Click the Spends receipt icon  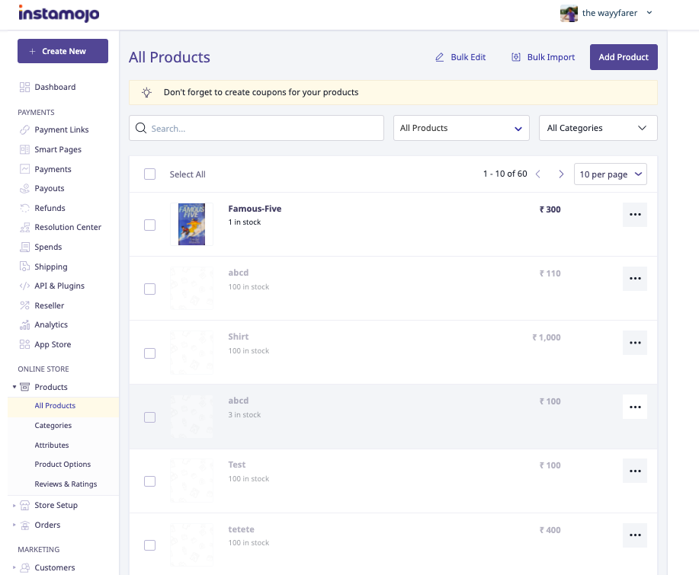click(24, 247)
